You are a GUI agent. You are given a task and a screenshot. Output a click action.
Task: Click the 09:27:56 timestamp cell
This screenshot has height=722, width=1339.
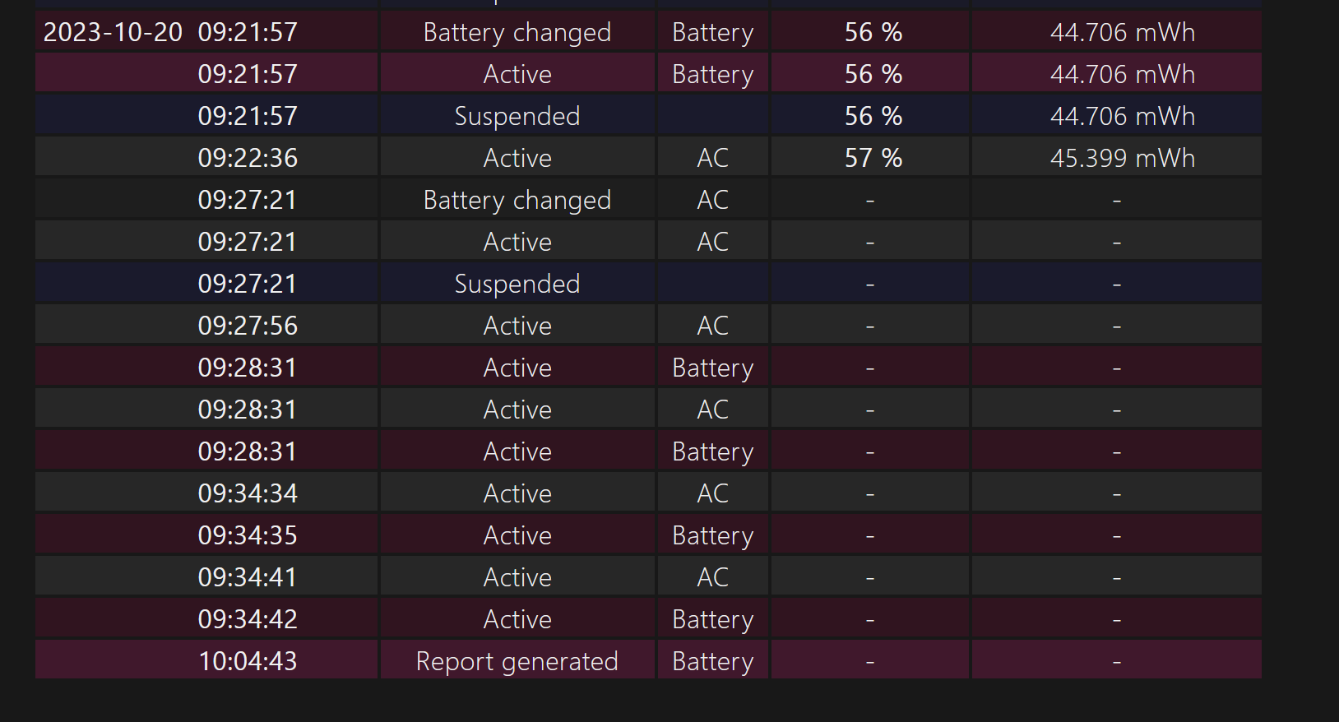tap(248, 326)
